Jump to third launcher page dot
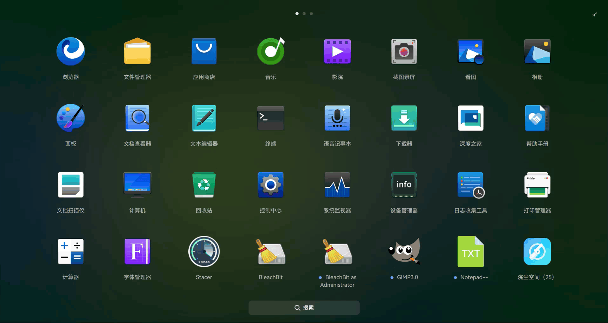 (x=311, y=14)
